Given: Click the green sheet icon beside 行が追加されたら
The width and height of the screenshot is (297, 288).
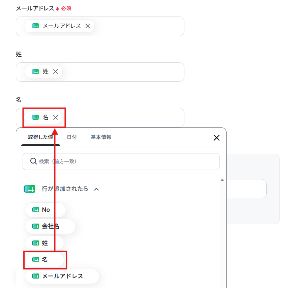Looking at the screenshot, I should click(x=29, y=189).
